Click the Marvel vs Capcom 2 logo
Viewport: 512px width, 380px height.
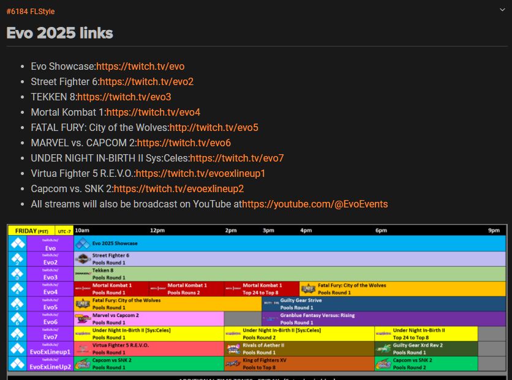click(x=83, y=319)
